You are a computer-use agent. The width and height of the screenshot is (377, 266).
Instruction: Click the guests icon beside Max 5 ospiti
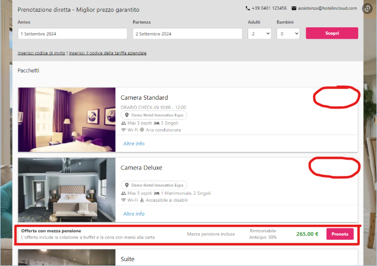[x=124, y=193]
